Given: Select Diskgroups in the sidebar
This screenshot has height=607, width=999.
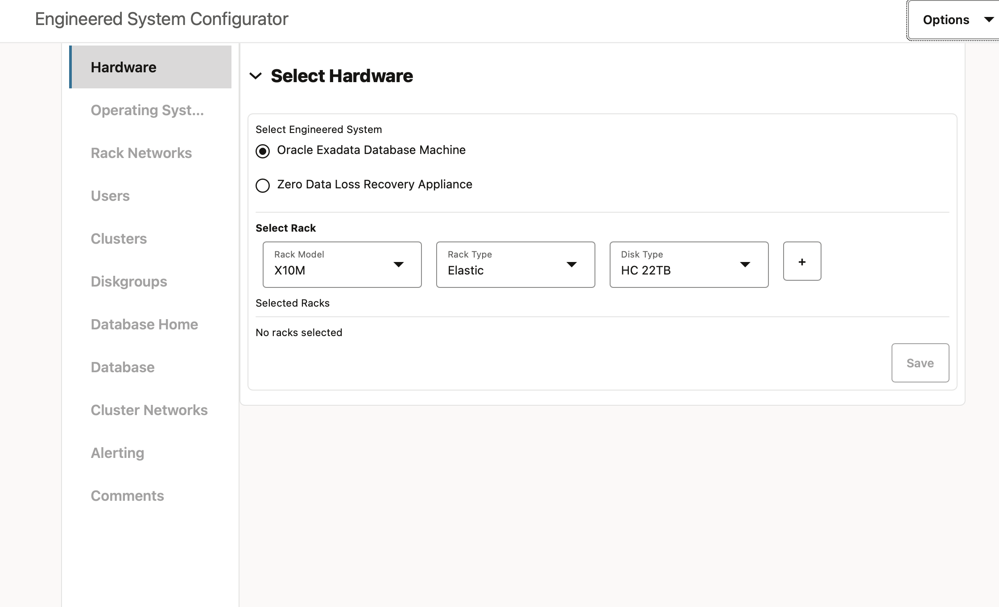Looking at the screenshot, I should pyautogui.click(x=129, y=282).
